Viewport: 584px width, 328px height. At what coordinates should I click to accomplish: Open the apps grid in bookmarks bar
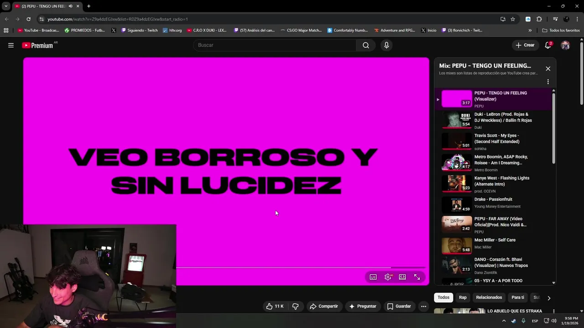pos(6,31)
